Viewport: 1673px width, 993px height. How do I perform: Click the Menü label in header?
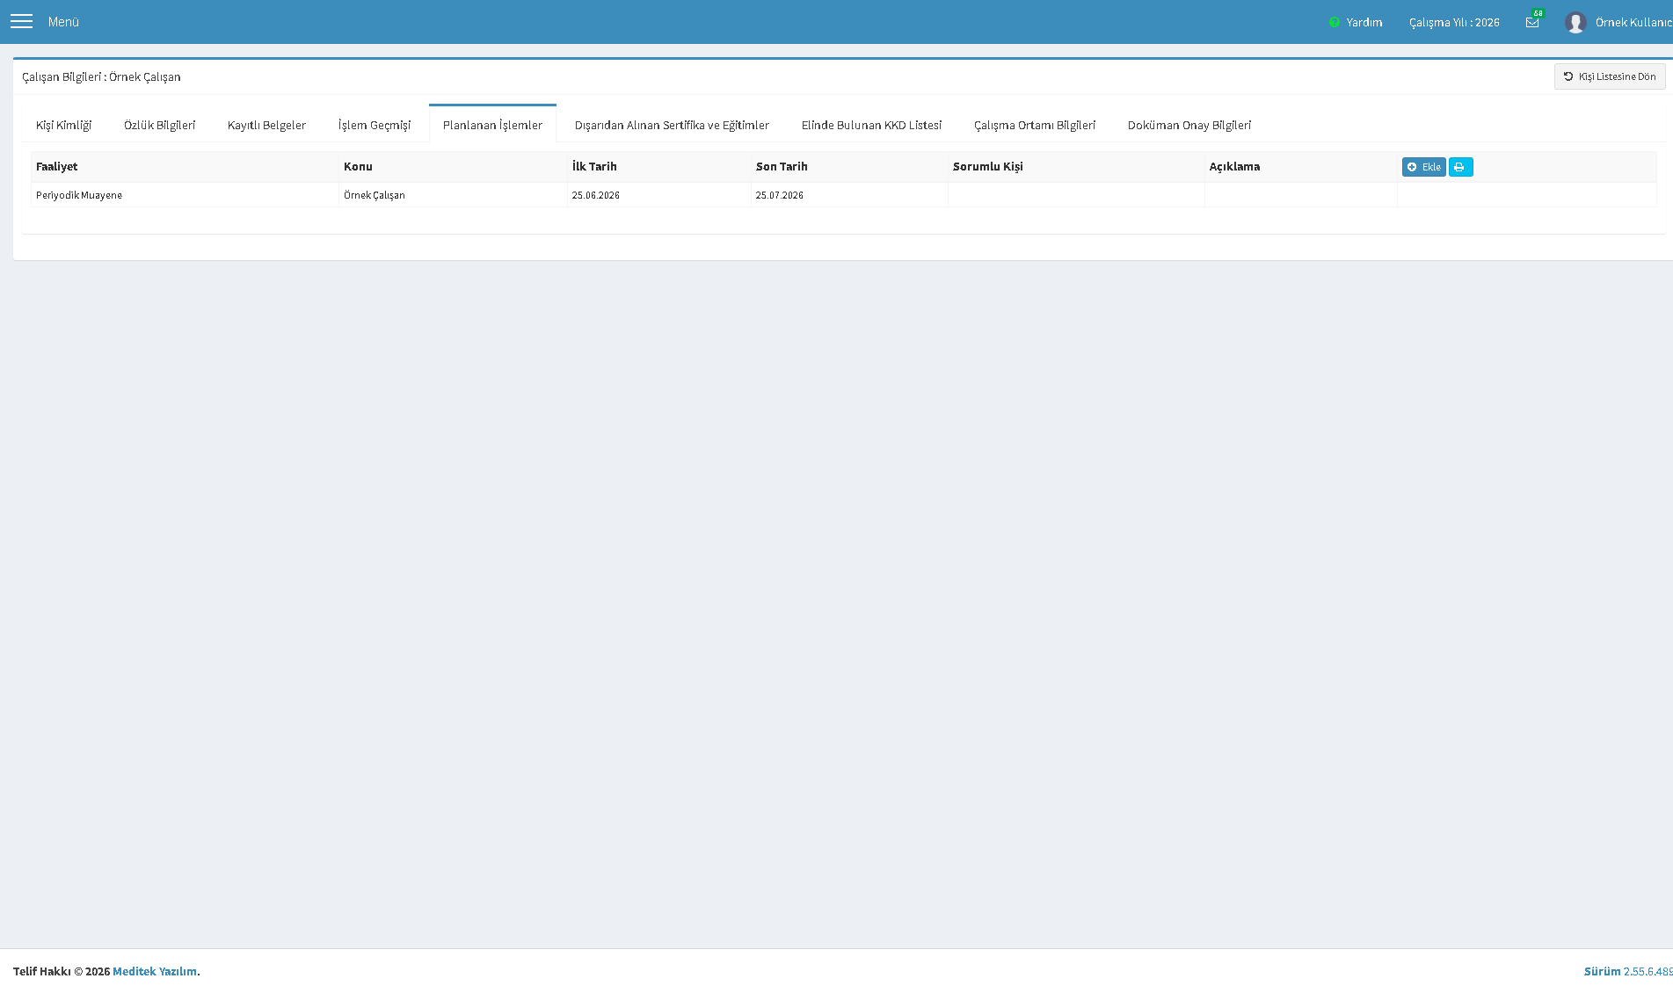(x=63, y=22)
